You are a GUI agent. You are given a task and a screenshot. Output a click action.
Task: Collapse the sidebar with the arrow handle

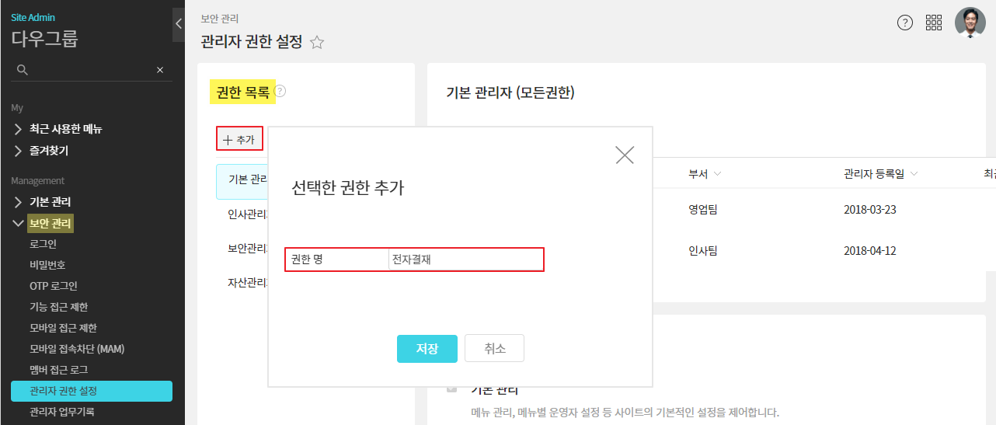(178, 23)
